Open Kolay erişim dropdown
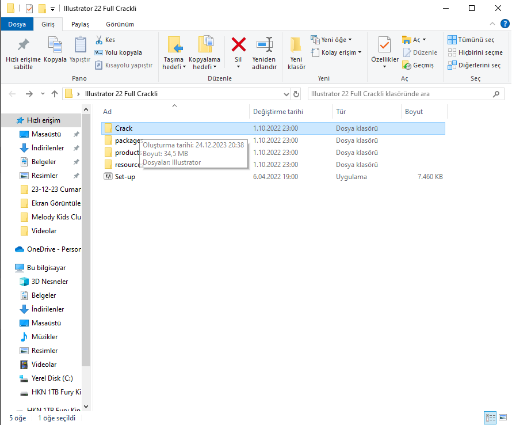The image size is (512, 425). [337, 52]
